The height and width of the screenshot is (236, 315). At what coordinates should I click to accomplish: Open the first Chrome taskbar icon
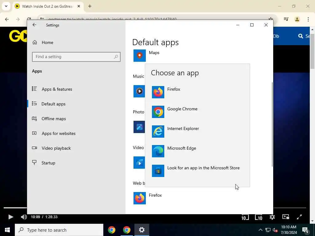pyautogui.click(x=111, y=230)
